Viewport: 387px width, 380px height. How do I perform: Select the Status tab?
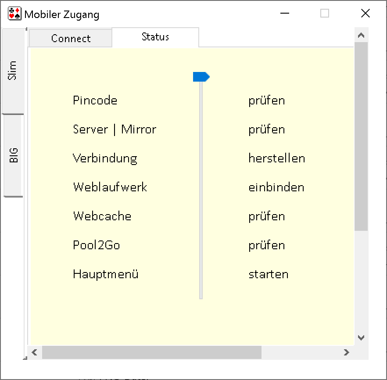pyautogui.click(x=155, y=37)
